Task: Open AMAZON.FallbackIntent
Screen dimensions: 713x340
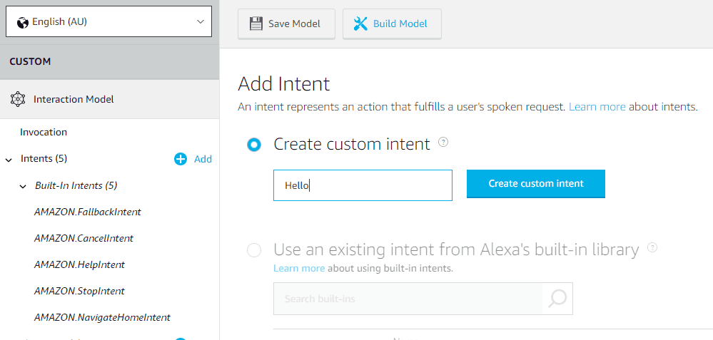Action: tap(87, 212)
